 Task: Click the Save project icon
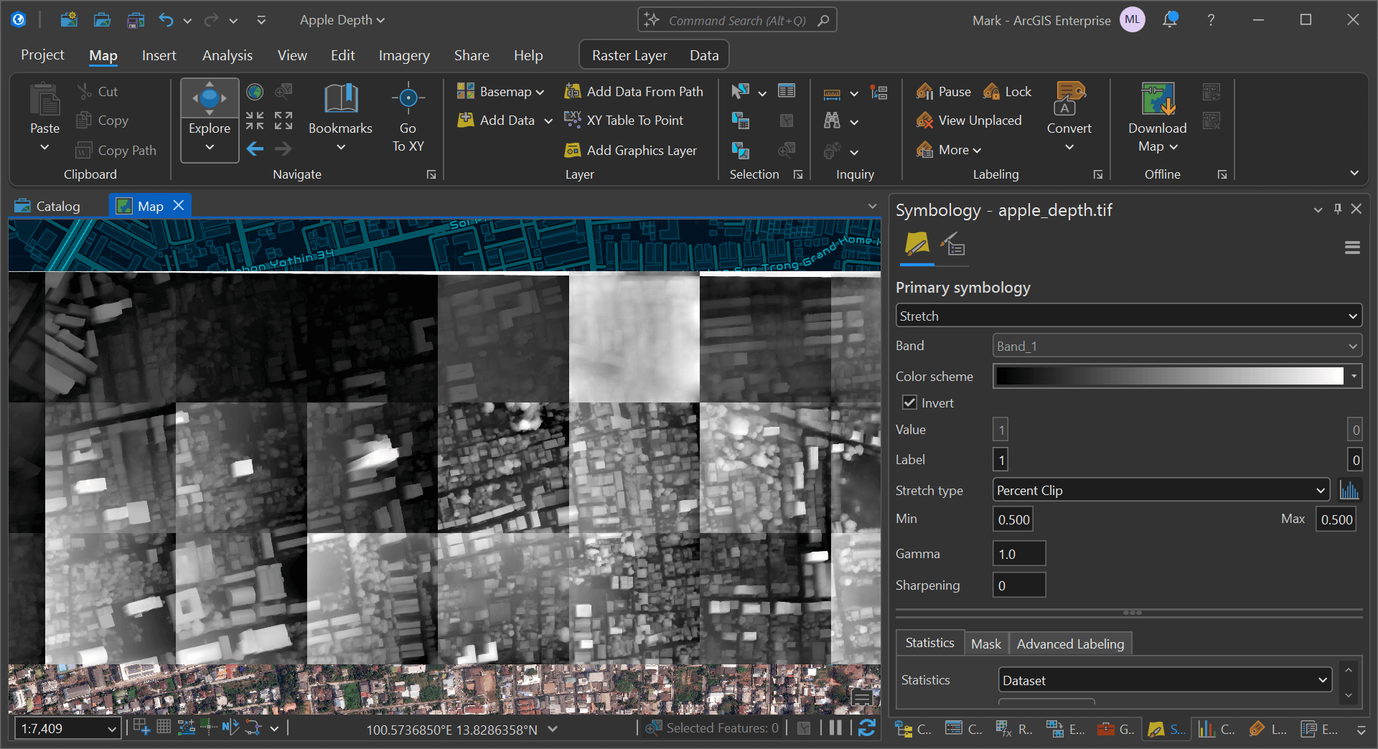pos(136,20)
